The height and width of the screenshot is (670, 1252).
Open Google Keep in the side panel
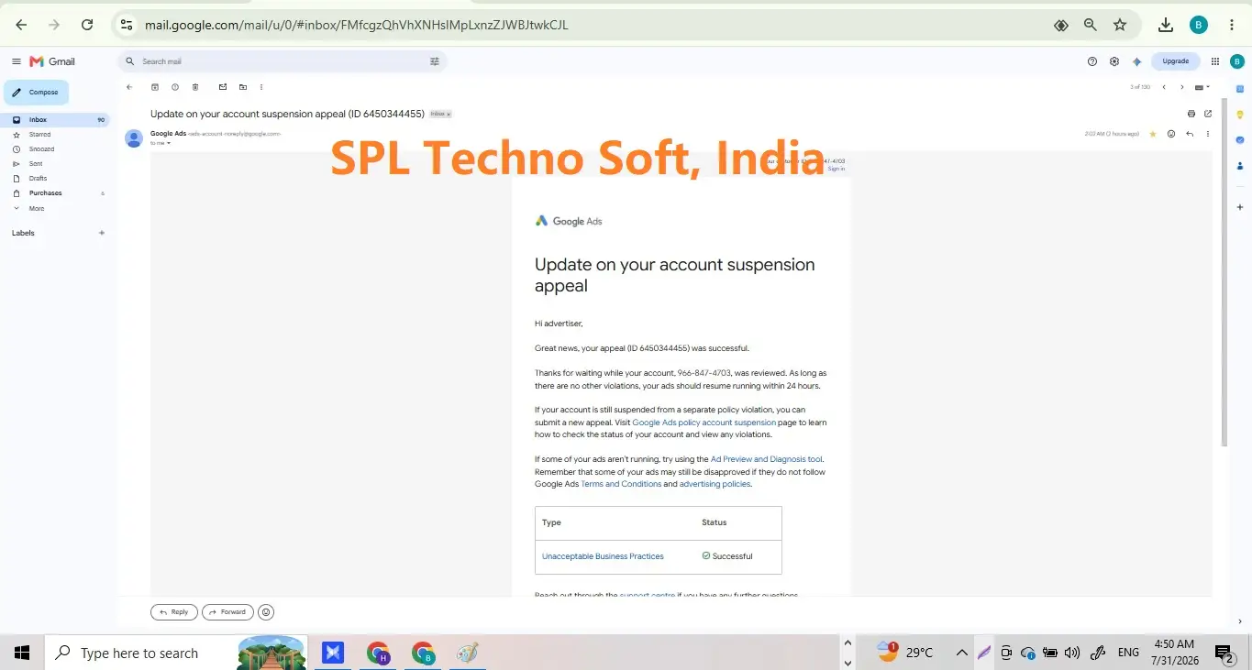(x=1240, y=114)
